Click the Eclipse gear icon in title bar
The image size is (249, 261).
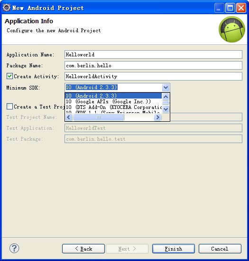7,8
